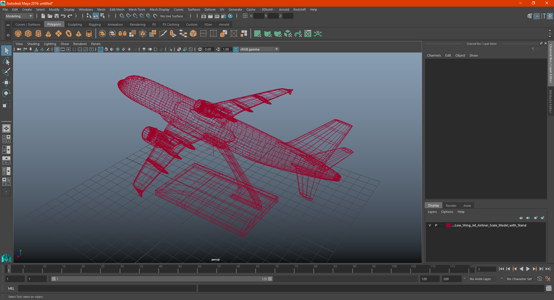Activate the Move tool
This screenshot has height=300, width=554.
[6, 82]
